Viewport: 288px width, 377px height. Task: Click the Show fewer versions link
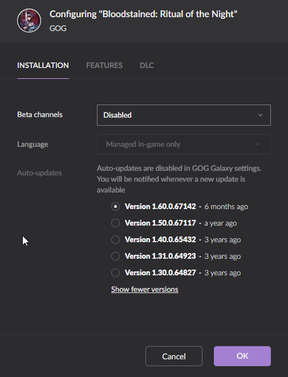[x=145, y=289]
